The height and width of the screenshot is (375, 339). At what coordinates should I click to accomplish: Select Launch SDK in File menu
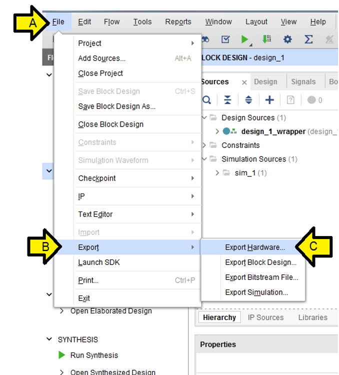click(99, 262)
